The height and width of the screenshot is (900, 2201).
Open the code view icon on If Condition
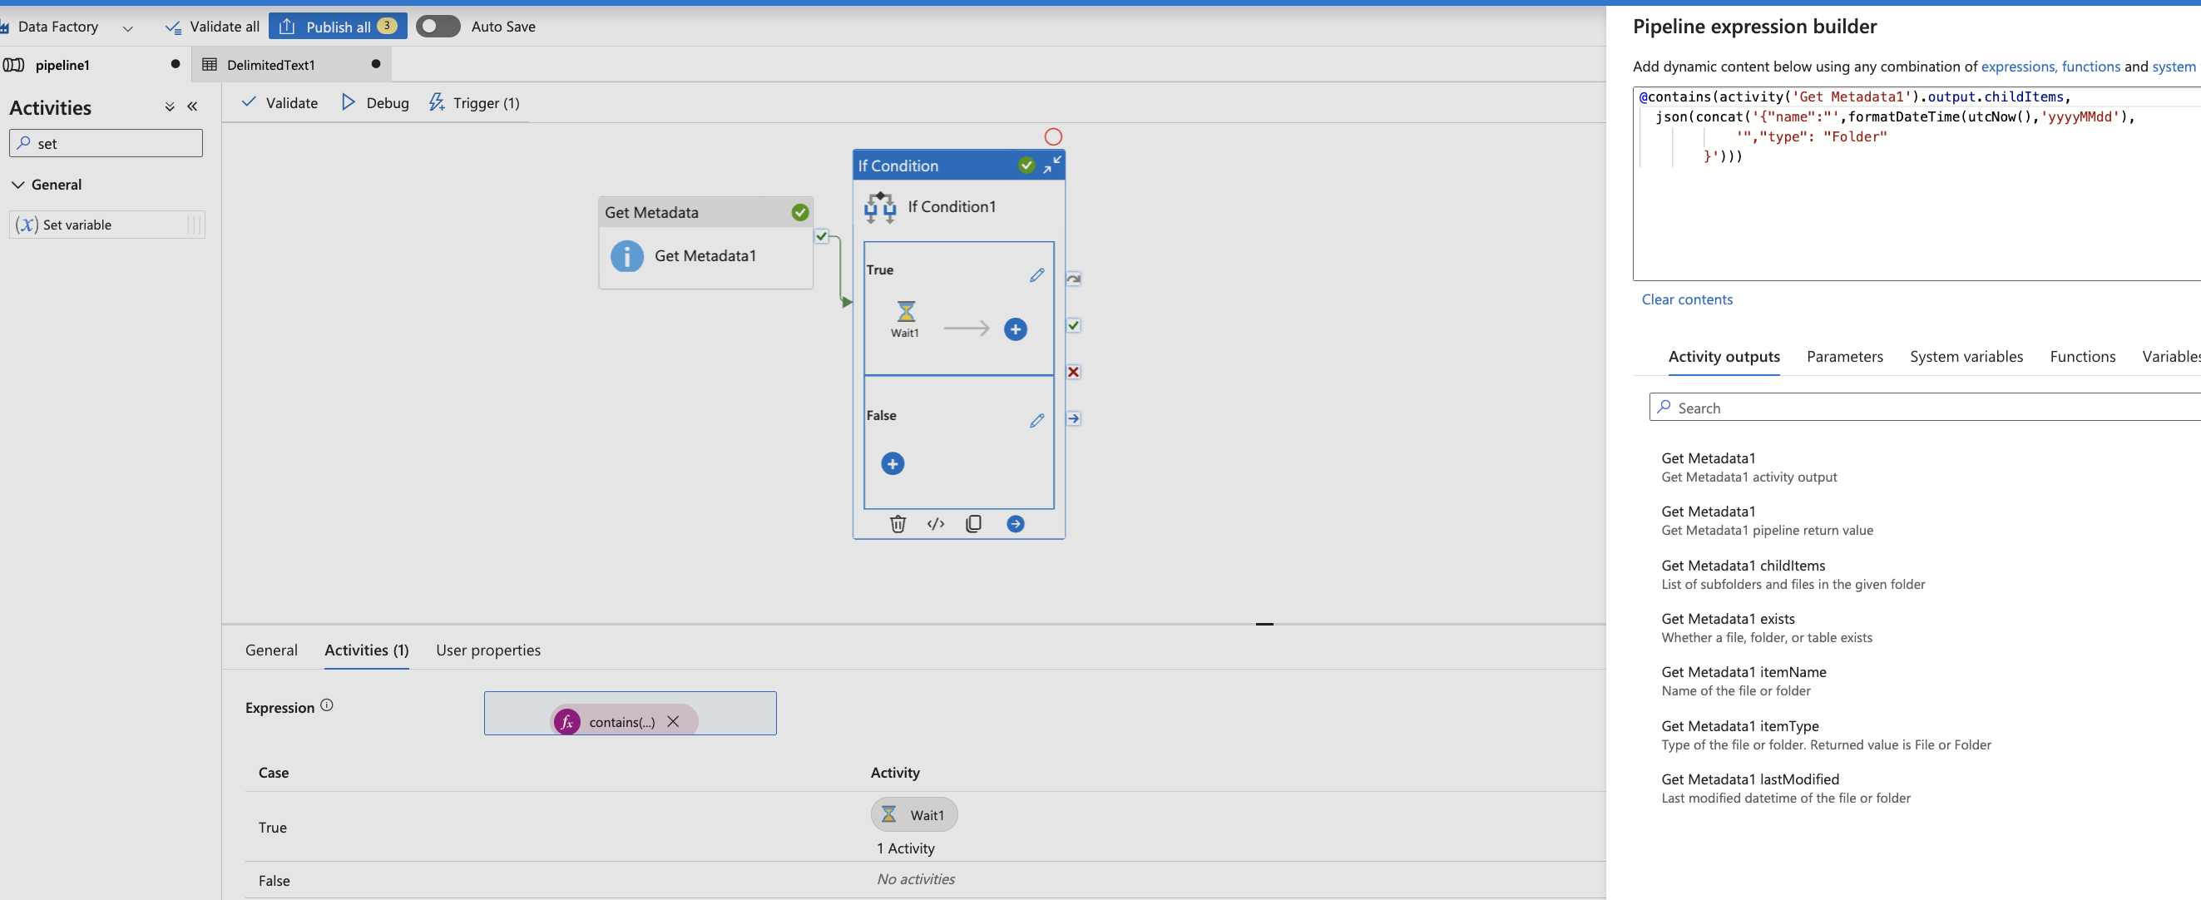[936, 524]
